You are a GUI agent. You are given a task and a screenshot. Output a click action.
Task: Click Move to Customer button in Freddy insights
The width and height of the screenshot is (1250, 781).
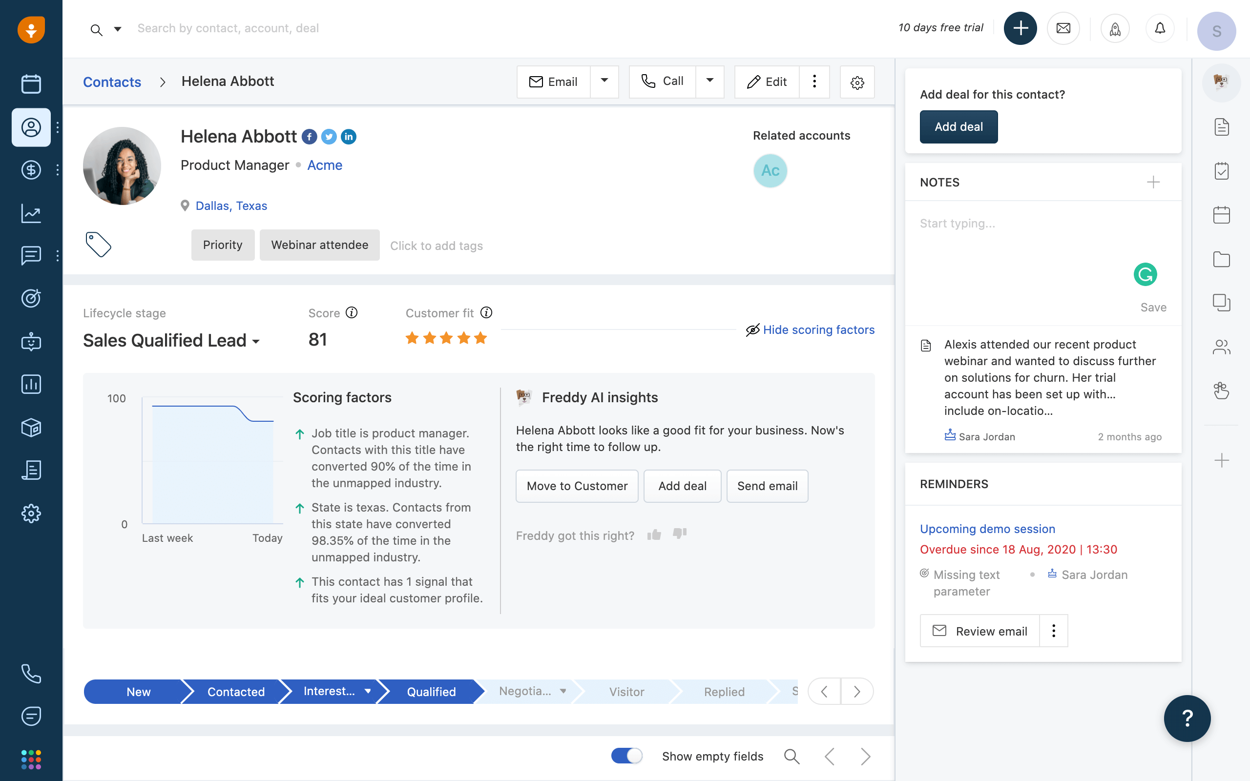pos(577,485)
